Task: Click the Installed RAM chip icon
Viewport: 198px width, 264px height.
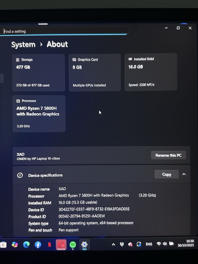Action: (130, 59)
